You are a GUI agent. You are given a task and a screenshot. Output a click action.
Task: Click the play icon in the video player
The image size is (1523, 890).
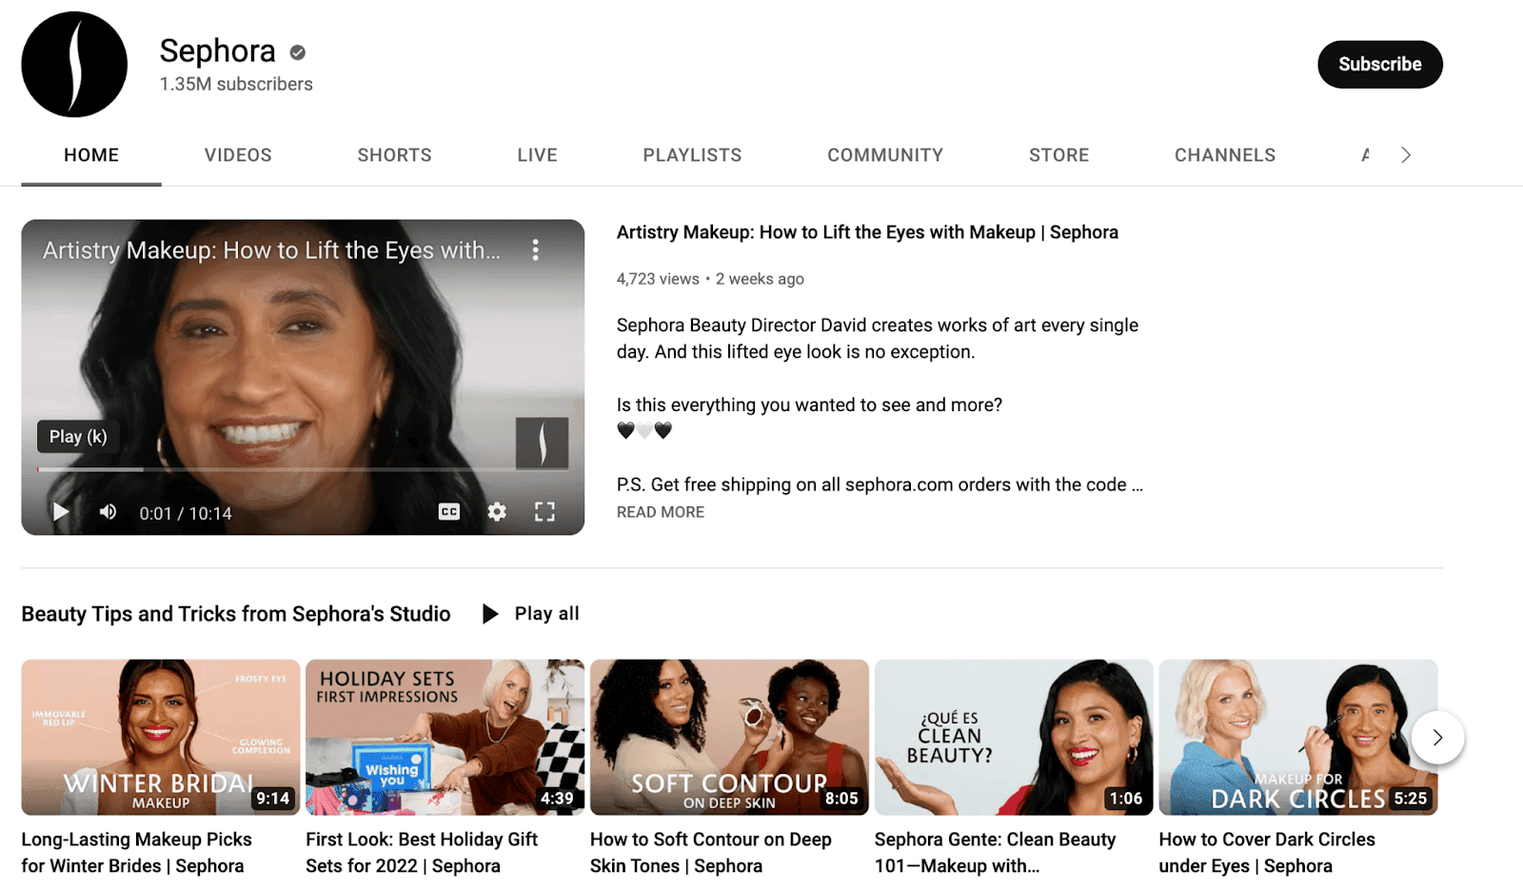point(60,512)
